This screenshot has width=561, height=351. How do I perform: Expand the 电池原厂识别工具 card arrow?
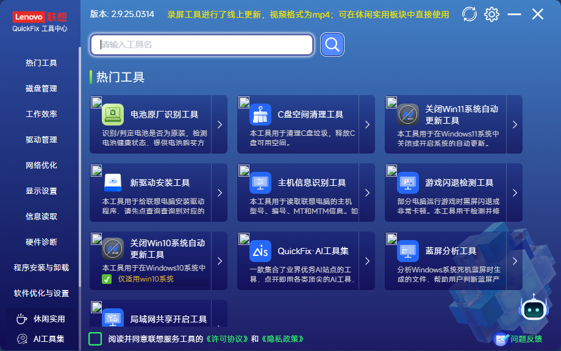pyautogui.click(x=220, y=124)
